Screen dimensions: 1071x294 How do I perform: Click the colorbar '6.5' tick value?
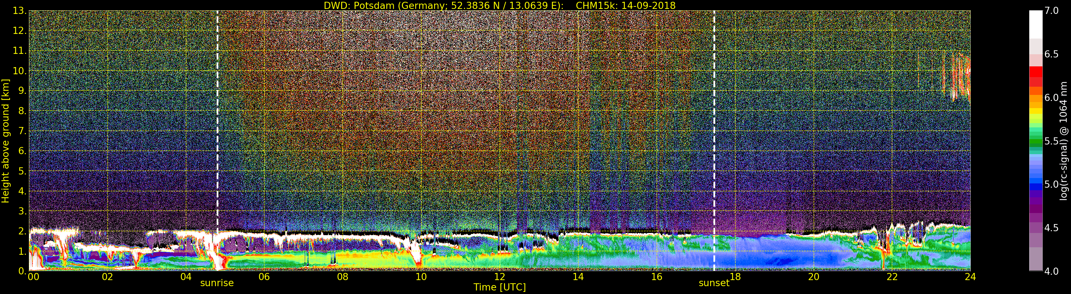1051,54
